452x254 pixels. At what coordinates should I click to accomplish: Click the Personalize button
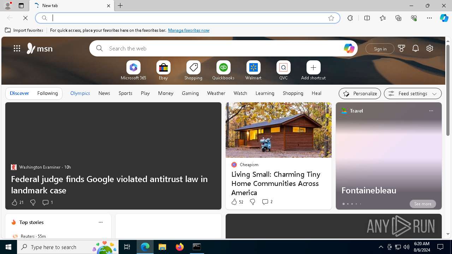coord(360,93)
